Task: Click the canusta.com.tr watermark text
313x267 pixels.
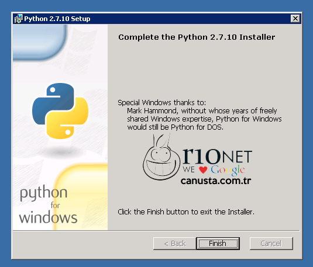Action: (216, 181)
